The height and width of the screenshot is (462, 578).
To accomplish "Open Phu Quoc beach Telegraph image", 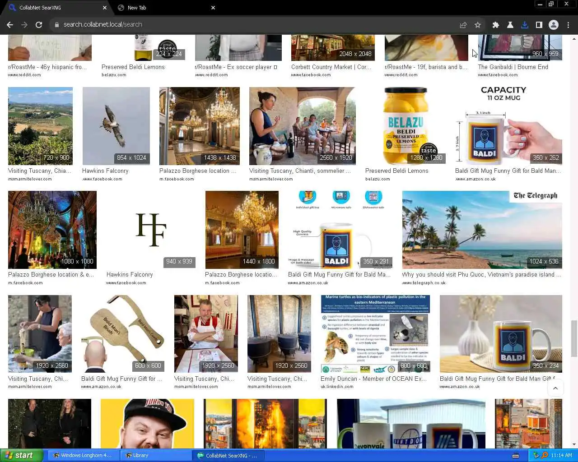I will (x=482, y=230).
